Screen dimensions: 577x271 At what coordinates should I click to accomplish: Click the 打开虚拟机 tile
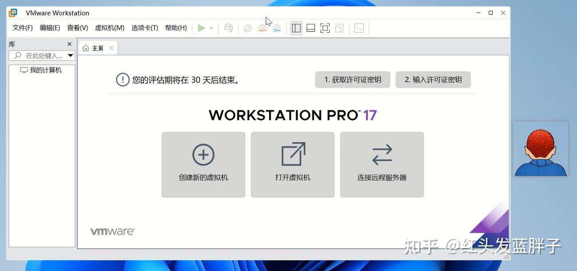292,164
